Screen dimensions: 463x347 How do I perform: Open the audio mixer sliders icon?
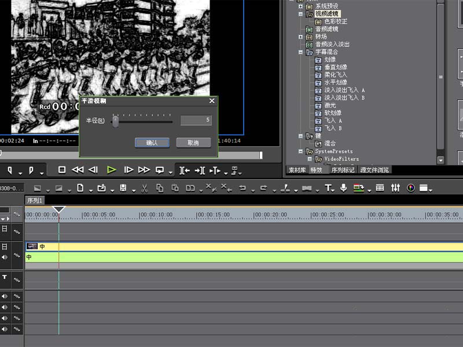[396, 188]
